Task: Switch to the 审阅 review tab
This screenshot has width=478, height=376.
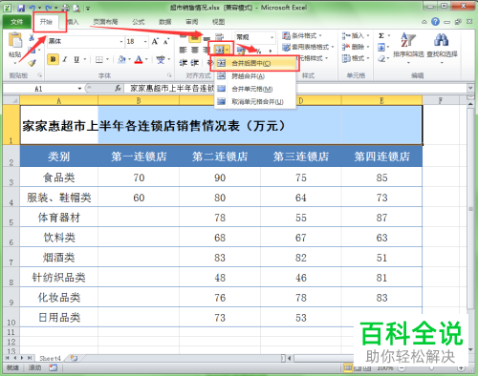Action: (x=192, y=22)
